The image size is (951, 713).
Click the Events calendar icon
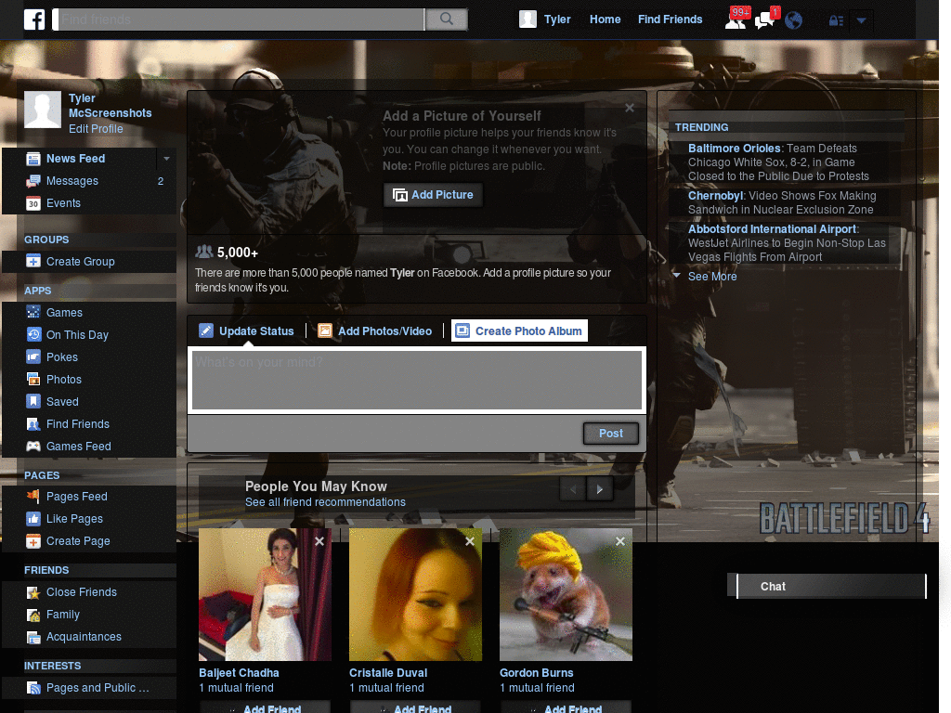pos(33,203)
